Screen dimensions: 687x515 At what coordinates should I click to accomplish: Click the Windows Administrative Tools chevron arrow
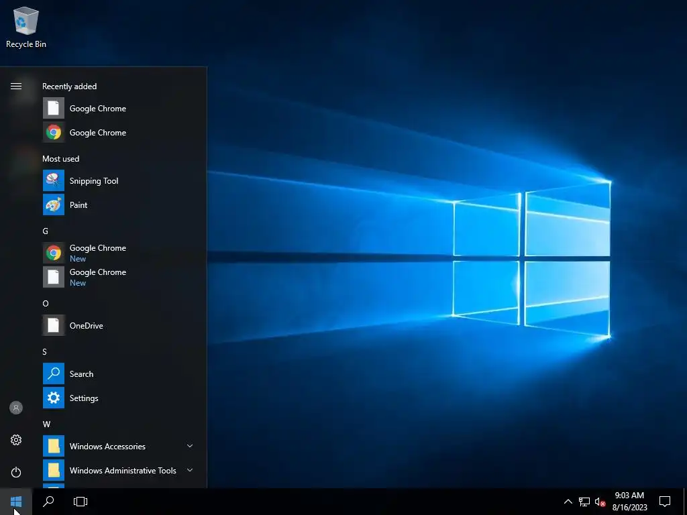click(x=190, y=470)
